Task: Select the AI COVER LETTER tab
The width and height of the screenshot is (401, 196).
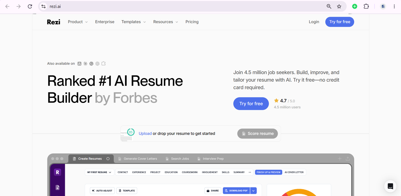Action: pos(294,172)
